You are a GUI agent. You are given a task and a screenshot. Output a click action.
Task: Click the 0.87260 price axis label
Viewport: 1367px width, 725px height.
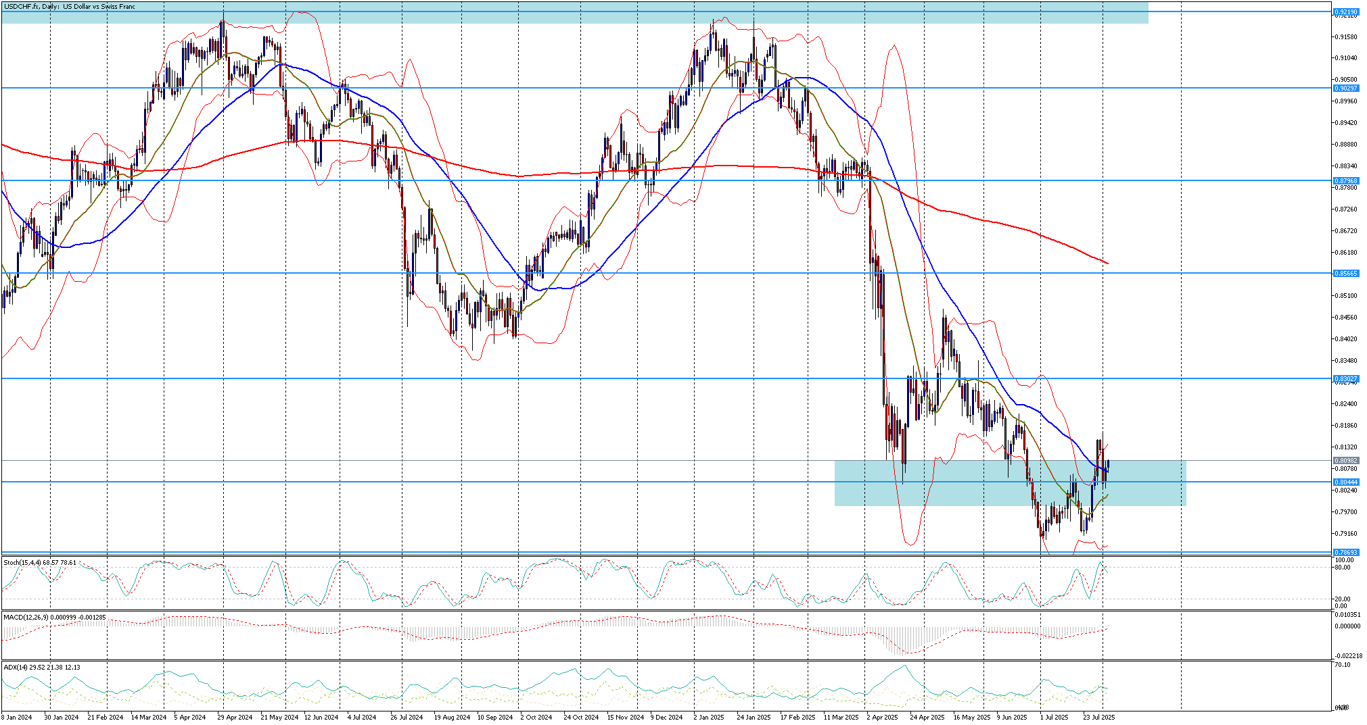coord(1345,209)
